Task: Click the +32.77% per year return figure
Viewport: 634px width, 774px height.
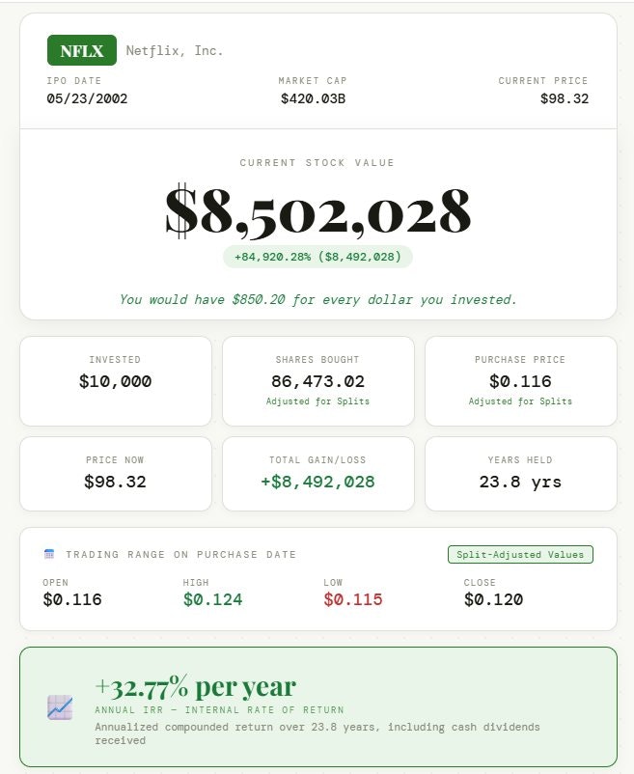Action: pos(193,687)
